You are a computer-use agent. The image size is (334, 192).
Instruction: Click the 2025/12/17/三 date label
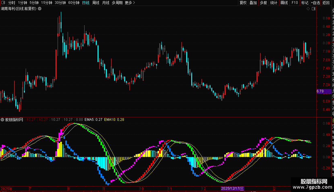(232, 188)
